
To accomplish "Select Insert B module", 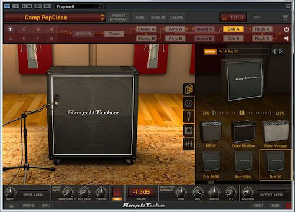I will [204, 38].
